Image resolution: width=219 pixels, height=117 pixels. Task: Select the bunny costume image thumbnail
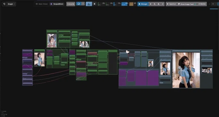pos(52,40)
